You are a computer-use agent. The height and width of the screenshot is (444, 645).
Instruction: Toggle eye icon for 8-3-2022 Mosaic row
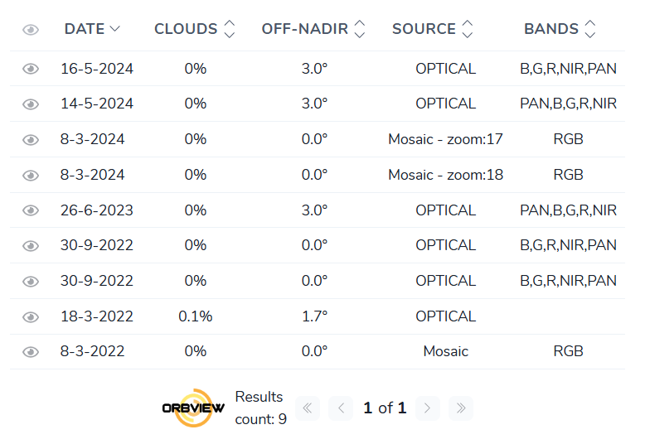(31, 352)
